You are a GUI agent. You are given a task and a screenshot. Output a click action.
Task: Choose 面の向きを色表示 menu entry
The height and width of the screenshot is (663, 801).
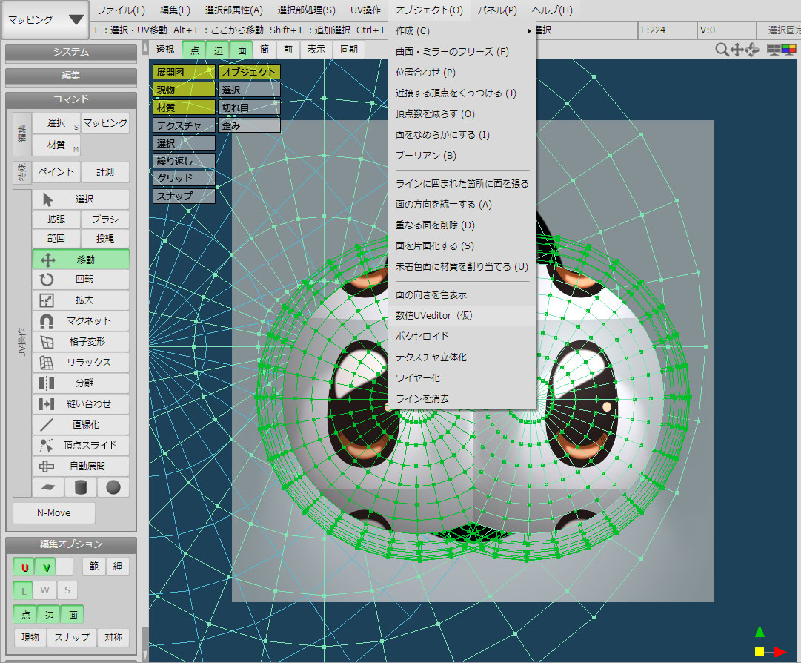(x=463, y=295)
